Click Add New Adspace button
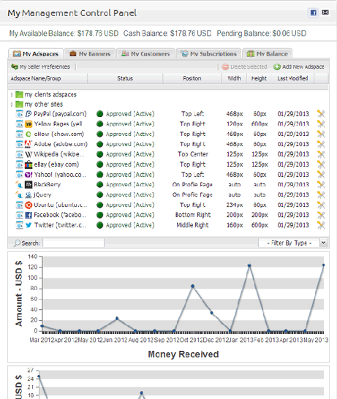Viewport: 337px width, 399px height. (x=299, y=66)
